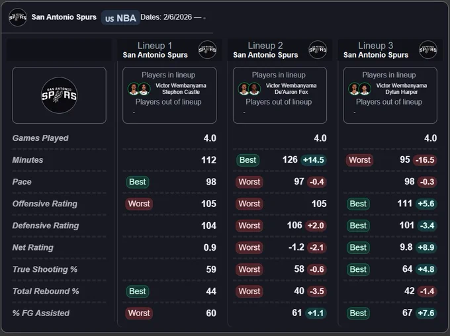
Task: Click the -16.5 minutes difference pill
Action: (x=425, y=160)
